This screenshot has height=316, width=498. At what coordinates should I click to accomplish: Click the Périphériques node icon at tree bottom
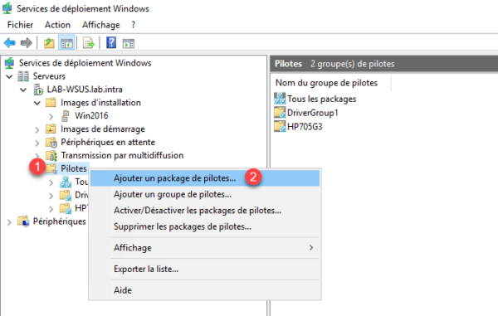coord(23,221)
